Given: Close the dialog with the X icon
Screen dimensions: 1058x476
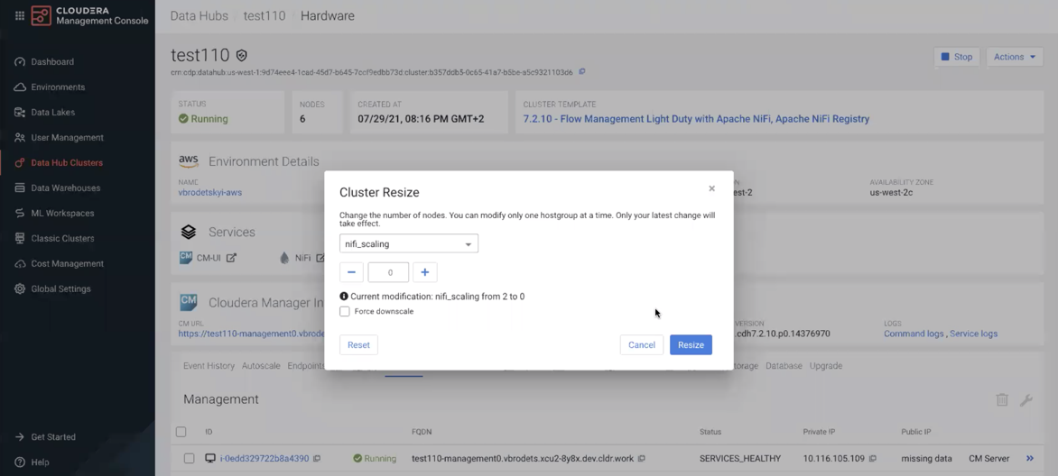Looking at the screenshot, I should tap(711, 188).
